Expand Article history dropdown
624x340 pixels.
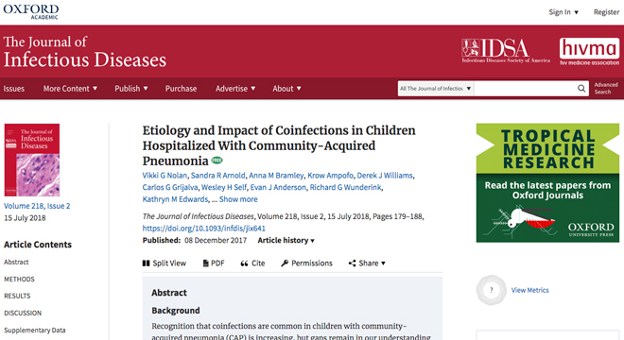pyautogui.click(x=286, y=240)
